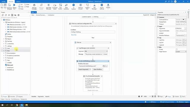Collapse the First run sequence
The image size is (190, 107).
110,43
